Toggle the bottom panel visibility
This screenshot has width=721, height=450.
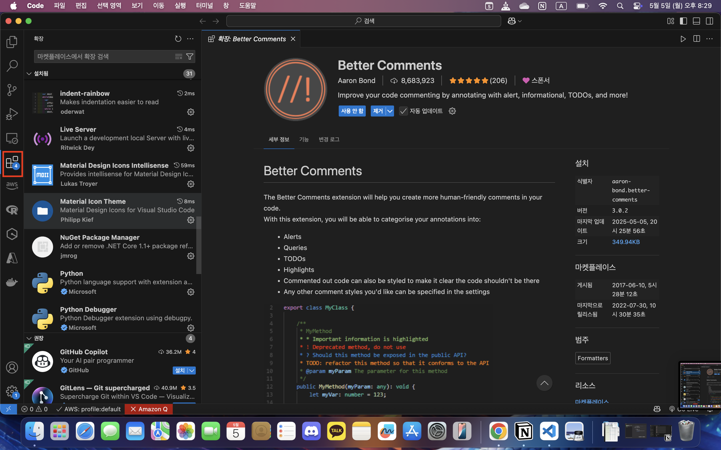(696, 21)
